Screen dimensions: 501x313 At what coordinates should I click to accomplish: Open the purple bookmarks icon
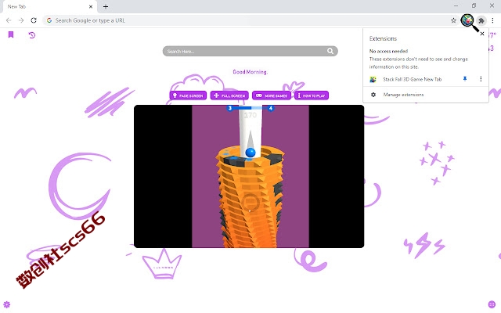point(11,34)
